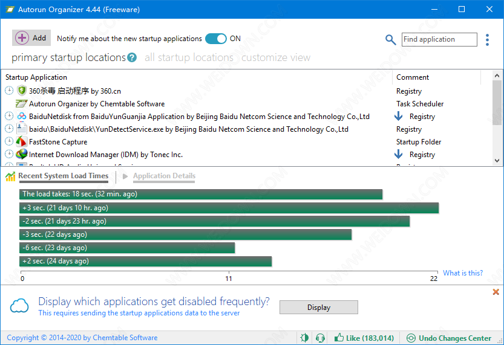Expand clock icon beside FastStone Capture
Screen dimensions: 504x345
tap(9, 141)
